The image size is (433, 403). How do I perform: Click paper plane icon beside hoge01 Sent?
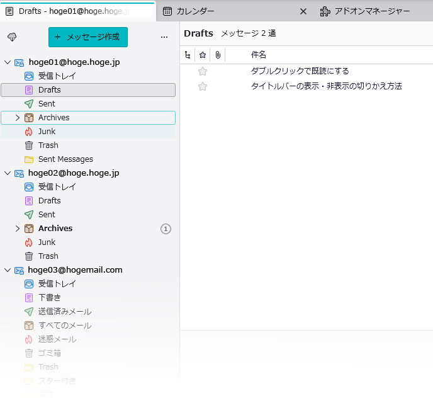[29, 104]
